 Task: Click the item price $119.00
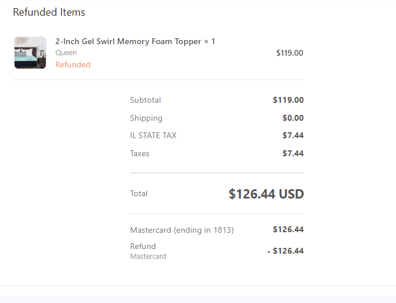click(290, 53)
